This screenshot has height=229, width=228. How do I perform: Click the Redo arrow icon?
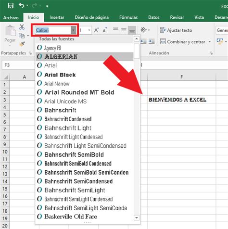34,6
